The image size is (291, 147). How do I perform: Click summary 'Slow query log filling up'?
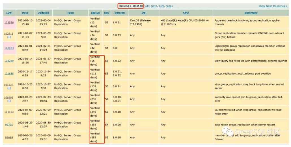(251, 61)
